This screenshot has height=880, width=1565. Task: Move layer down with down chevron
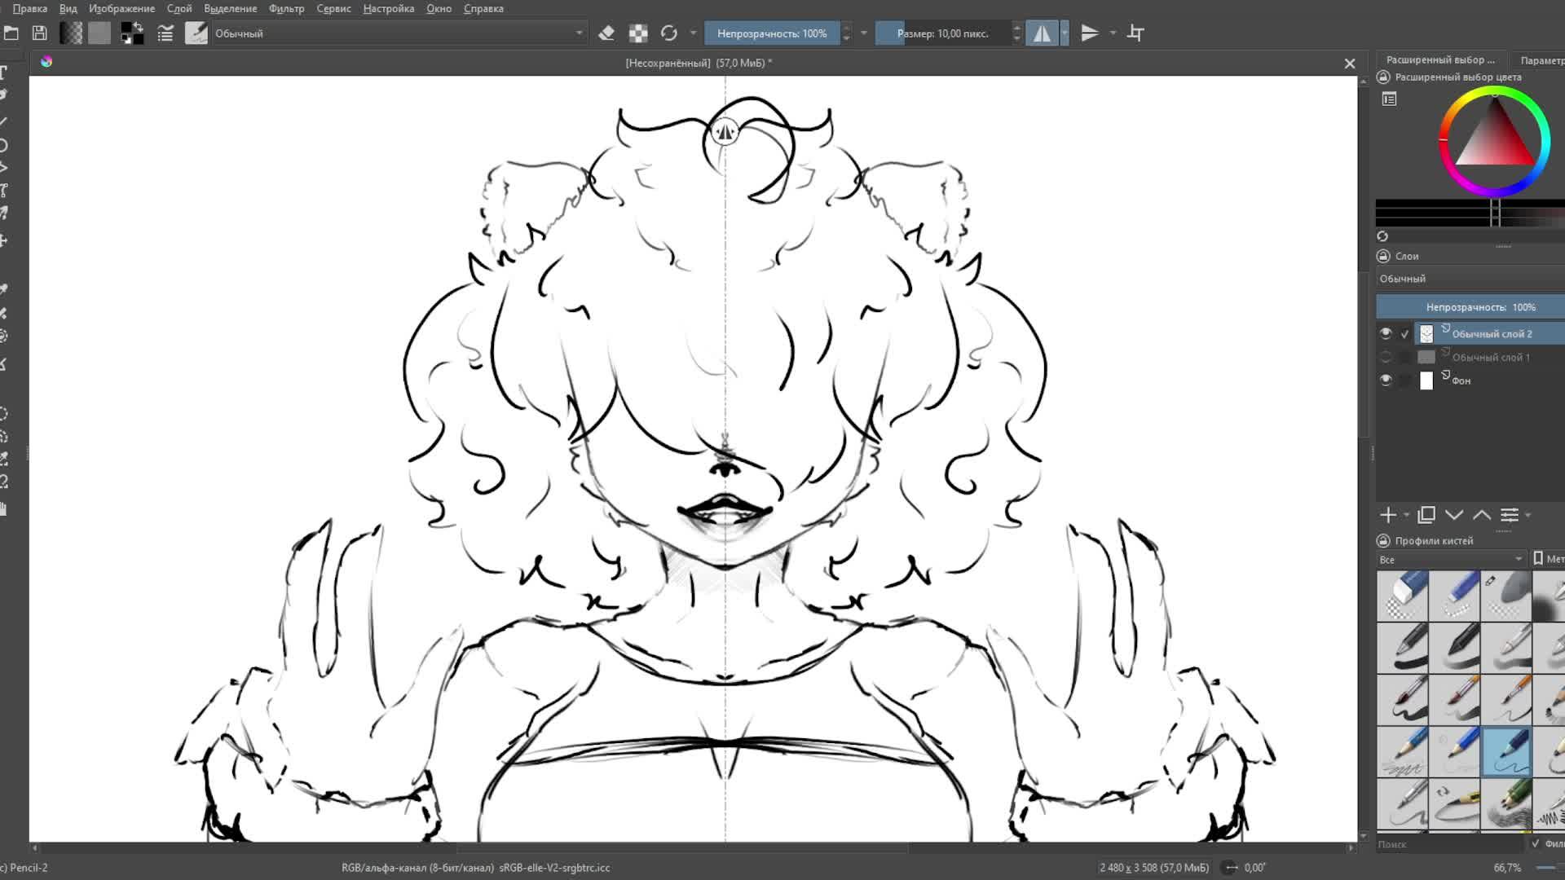[x=1454, y=515]
